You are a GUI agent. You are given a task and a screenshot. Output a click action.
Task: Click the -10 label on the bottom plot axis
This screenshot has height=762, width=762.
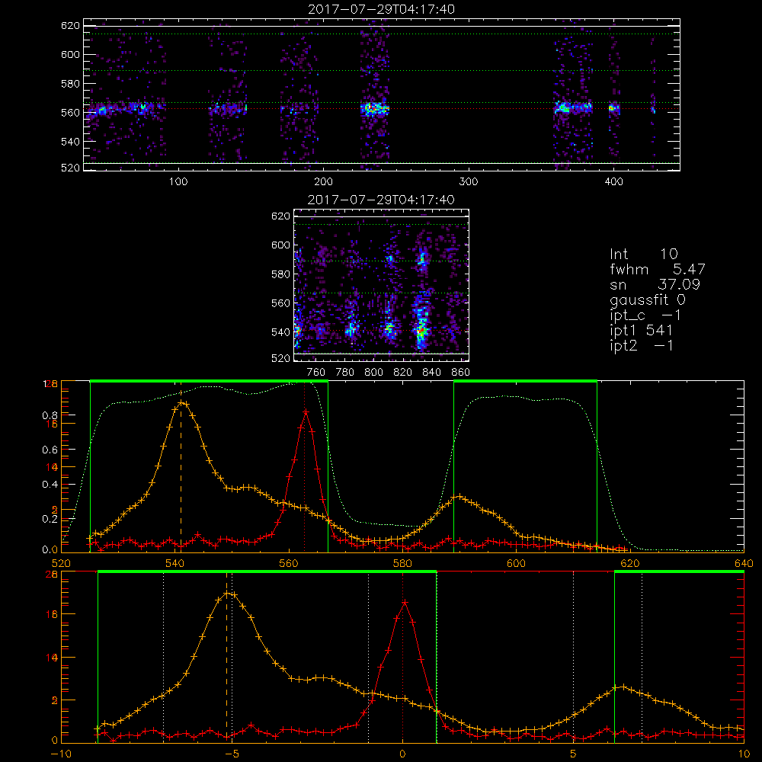pyautogui.click(x=61, y=754)
